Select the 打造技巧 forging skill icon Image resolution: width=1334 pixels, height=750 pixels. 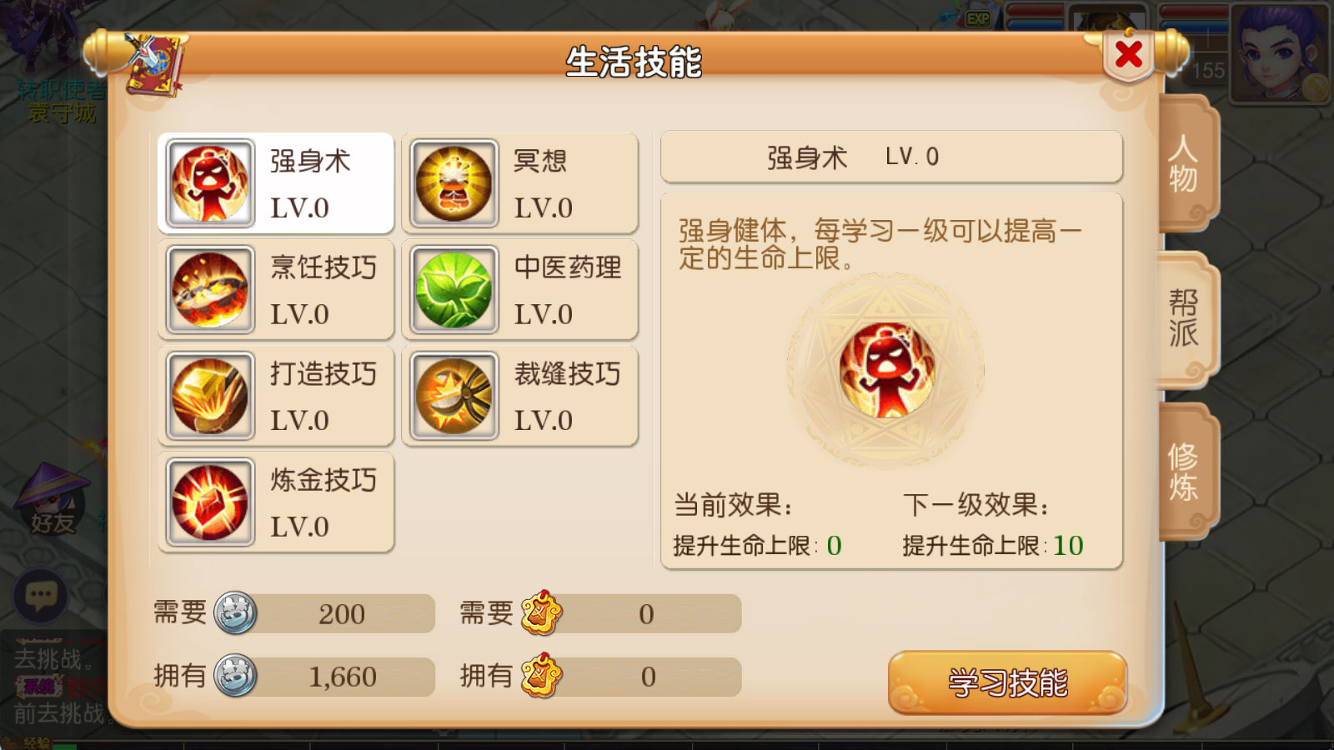coord(210,396)
